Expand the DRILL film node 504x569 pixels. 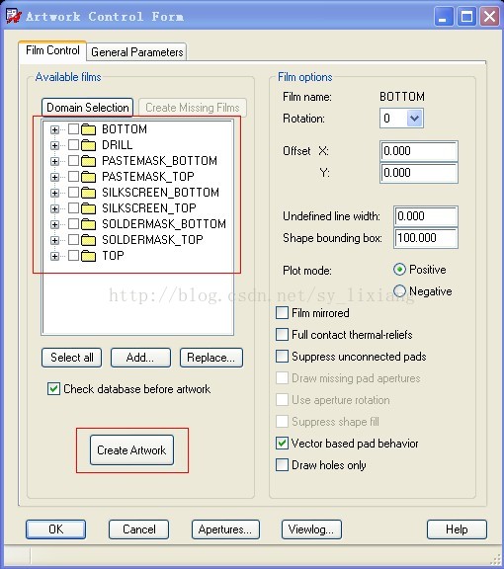tap(54, 145)
